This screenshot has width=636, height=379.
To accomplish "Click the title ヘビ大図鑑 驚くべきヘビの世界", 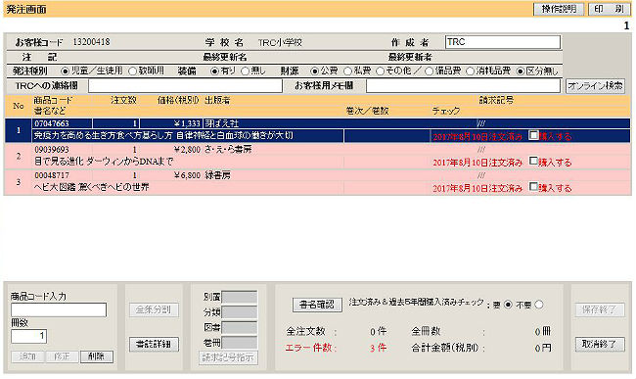I will click(x=92, y=187).
